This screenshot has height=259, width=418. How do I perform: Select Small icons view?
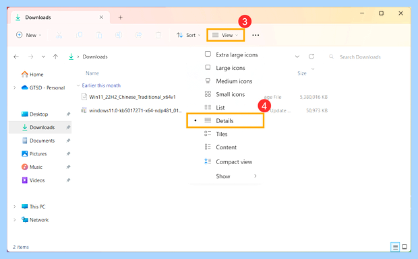[x=225, y=94]
